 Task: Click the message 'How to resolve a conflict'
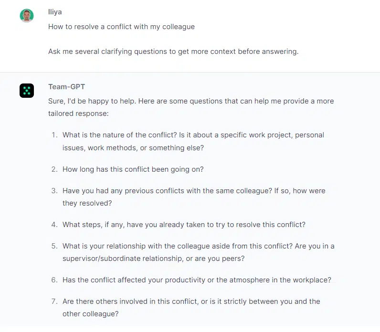[x=121, y=27]
